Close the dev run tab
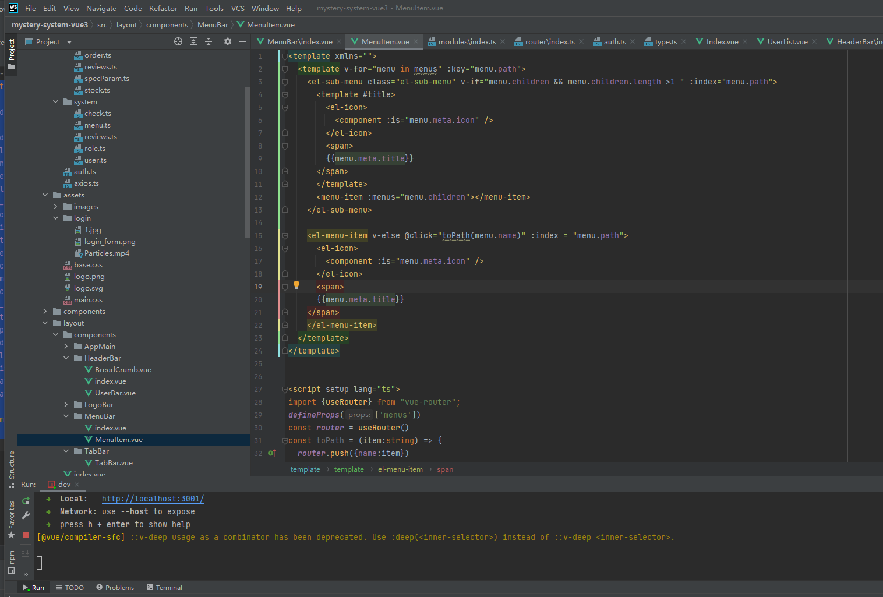The width and height of the screenshot is (883, 597). [77, 485]
